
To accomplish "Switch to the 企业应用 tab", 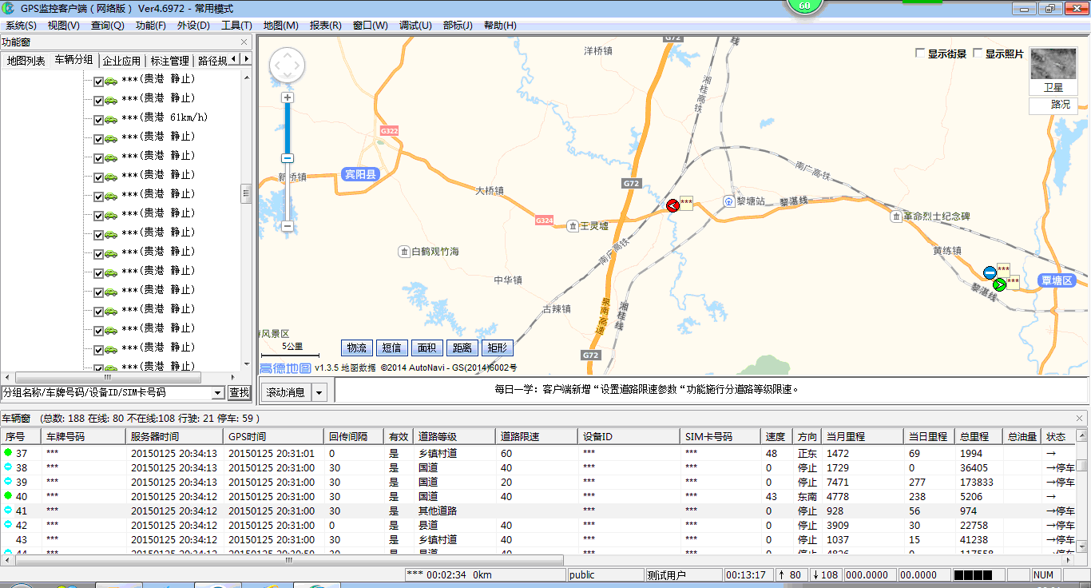I will click(x=123, y=58).
